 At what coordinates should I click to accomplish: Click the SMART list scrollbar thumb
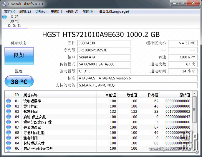coord(195,110)
